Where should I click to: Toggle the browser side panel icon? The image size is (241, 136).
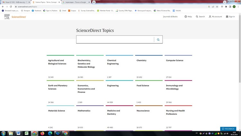tap(230, 7)
